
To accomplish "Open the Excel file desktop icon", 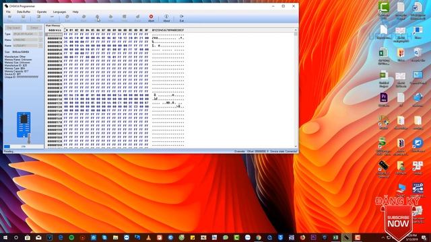I will (383, 56).
